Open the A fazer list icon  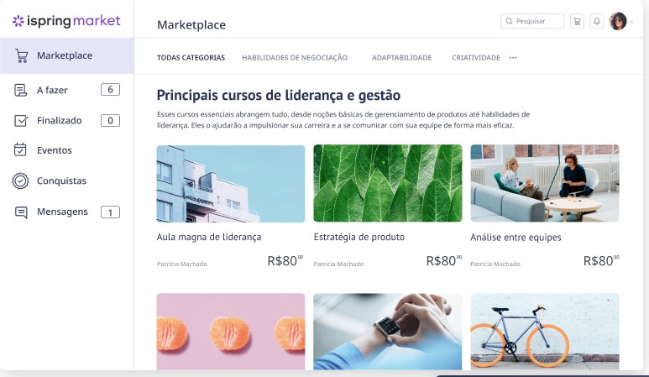click(x=20, y=90)
